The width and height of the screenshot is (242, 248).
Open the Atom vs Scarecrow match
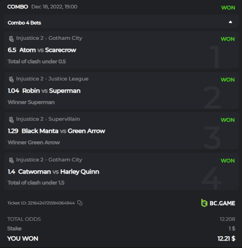(48, 50)
